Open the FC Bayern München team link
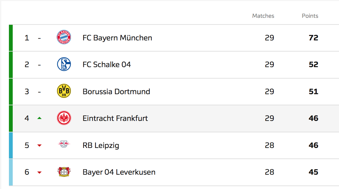Viewport: 339px width, 189px height. click(117, 38)
